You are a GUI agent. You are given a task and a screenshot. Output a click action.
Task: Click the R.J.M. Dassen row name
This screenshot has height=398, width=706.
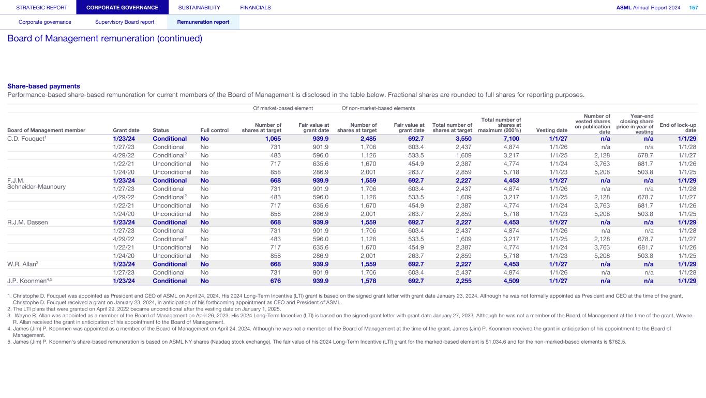tap(27, 222)
